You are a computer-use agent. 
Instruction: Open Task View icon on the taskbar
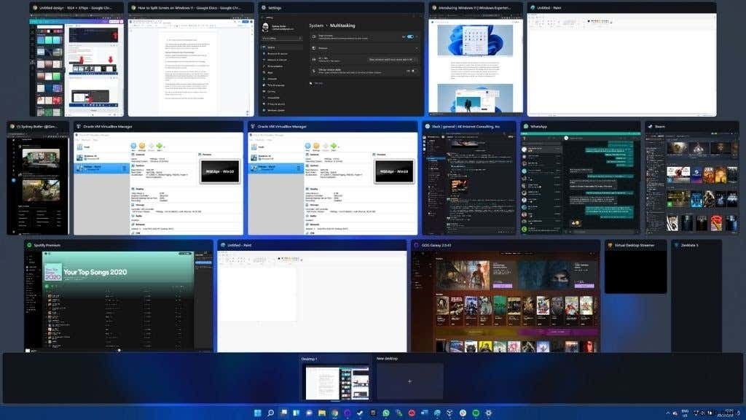pyautogui.click(x=284, y=412)
